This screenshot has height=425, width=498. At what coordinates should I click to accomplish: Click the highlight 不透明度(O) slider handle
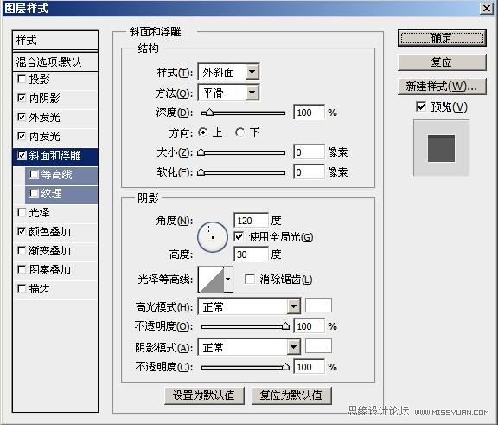285,325
